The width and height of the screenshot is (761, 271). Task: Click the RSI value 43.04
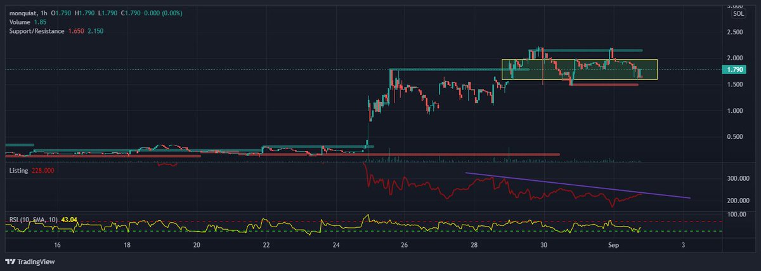point(70,220)
